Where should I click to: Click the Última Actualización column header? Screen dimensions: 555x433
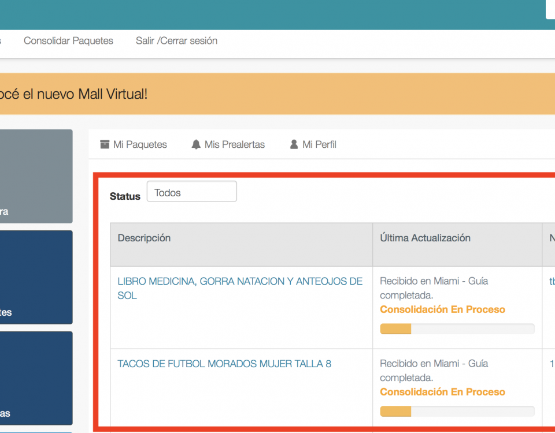[x=457, y=245]
